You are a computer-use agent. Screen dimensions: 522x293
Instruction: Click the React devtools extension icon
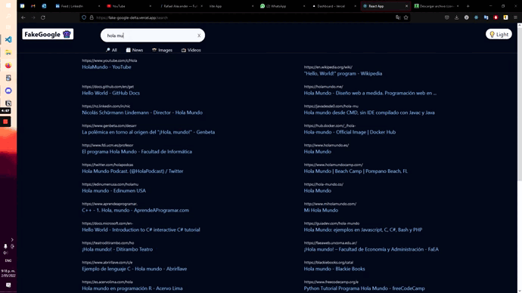476,17
